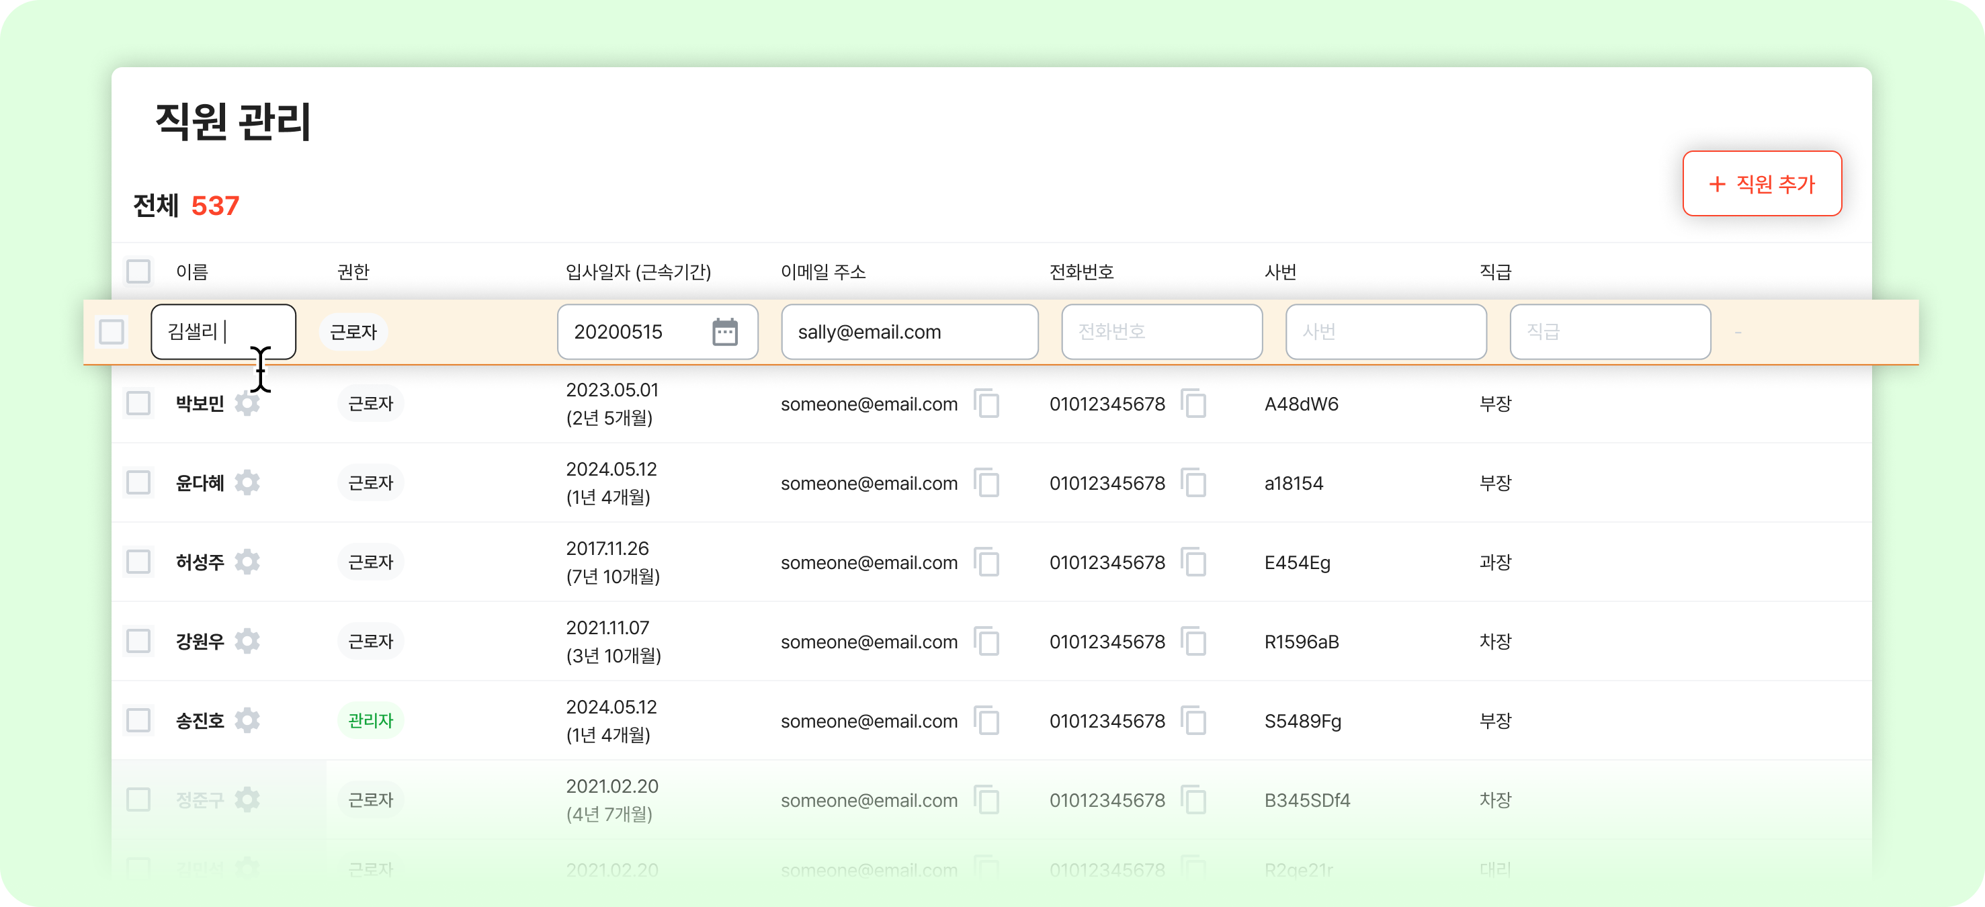Open the 근로자 role chip in the edit row

(353, 331)
